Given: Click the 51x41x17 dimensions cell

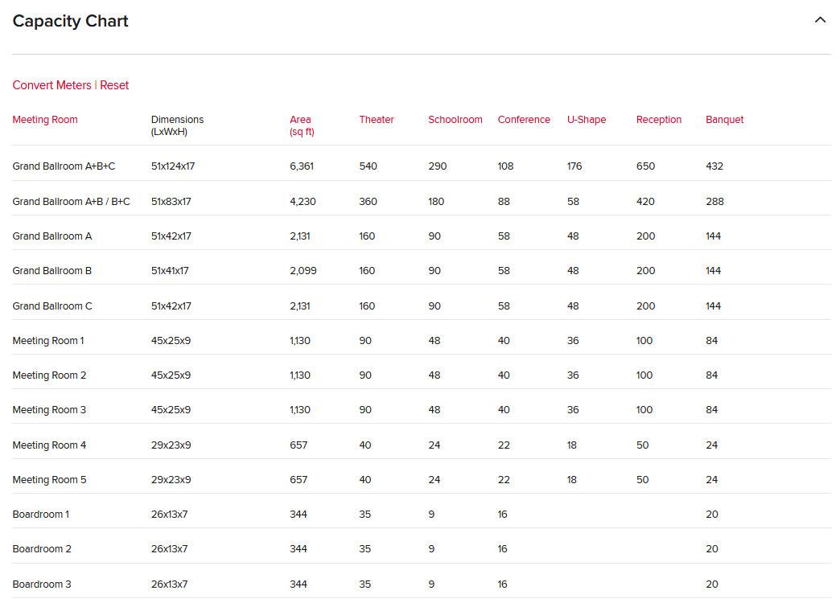Looking at the screenshot, I should pos(170,270).
